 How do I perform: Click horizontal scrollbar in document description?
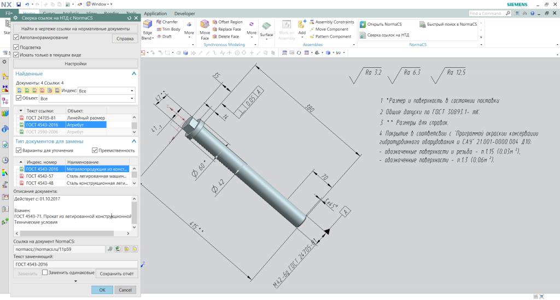[67, 233]
